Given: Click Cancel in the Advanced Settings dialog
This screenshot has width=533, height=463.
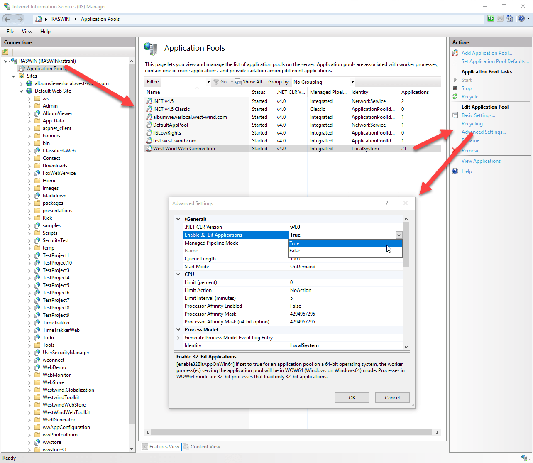Looking at the screenshot, I should pos(392,397).
